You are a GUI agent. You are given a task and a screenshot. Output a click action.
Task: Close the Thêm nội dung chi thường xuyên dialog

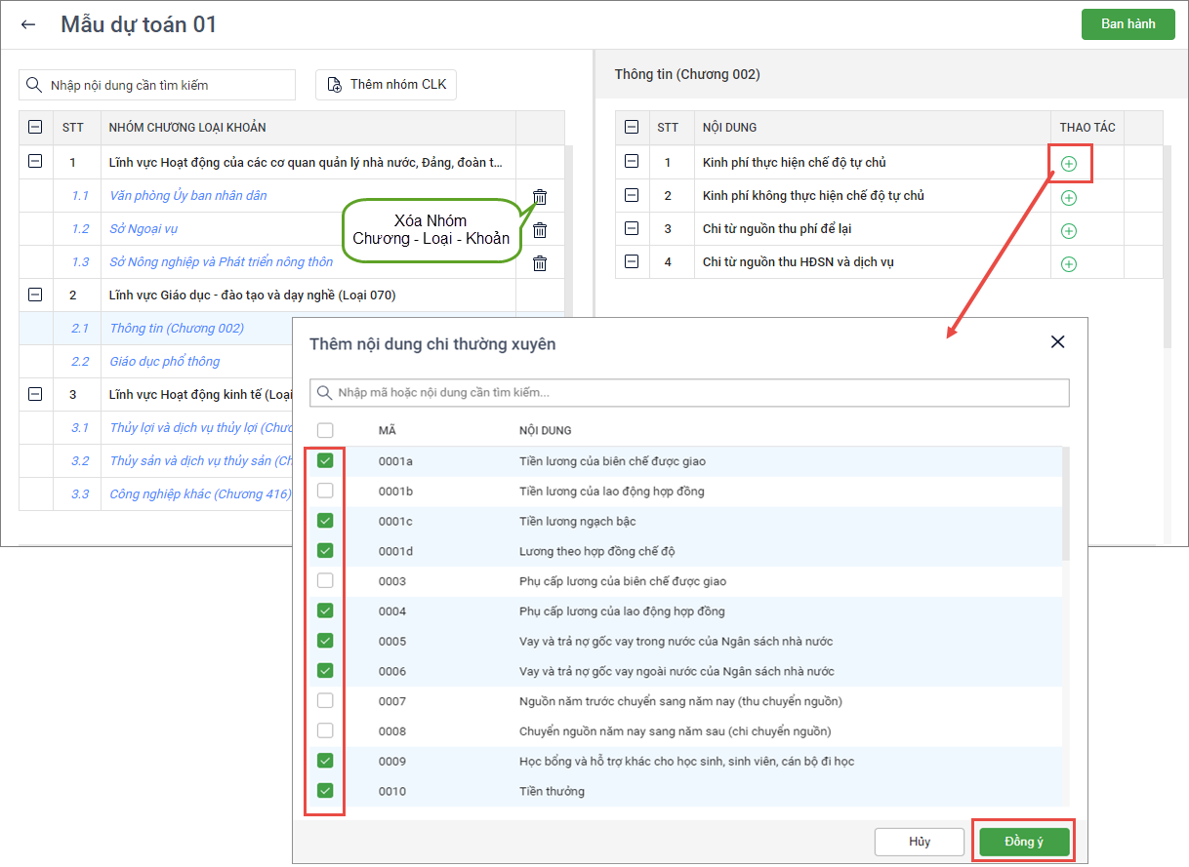(1057, 342)
